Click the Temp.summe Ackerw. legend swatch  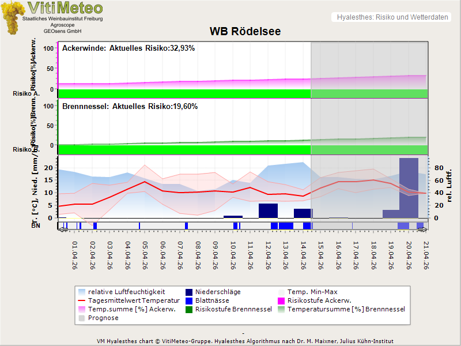coord(82,309)
